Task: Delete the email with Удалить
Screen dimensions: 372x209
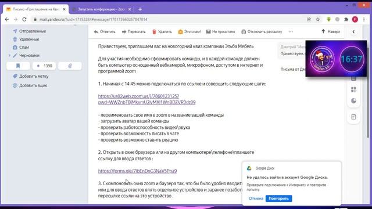Action: point(162,31)
